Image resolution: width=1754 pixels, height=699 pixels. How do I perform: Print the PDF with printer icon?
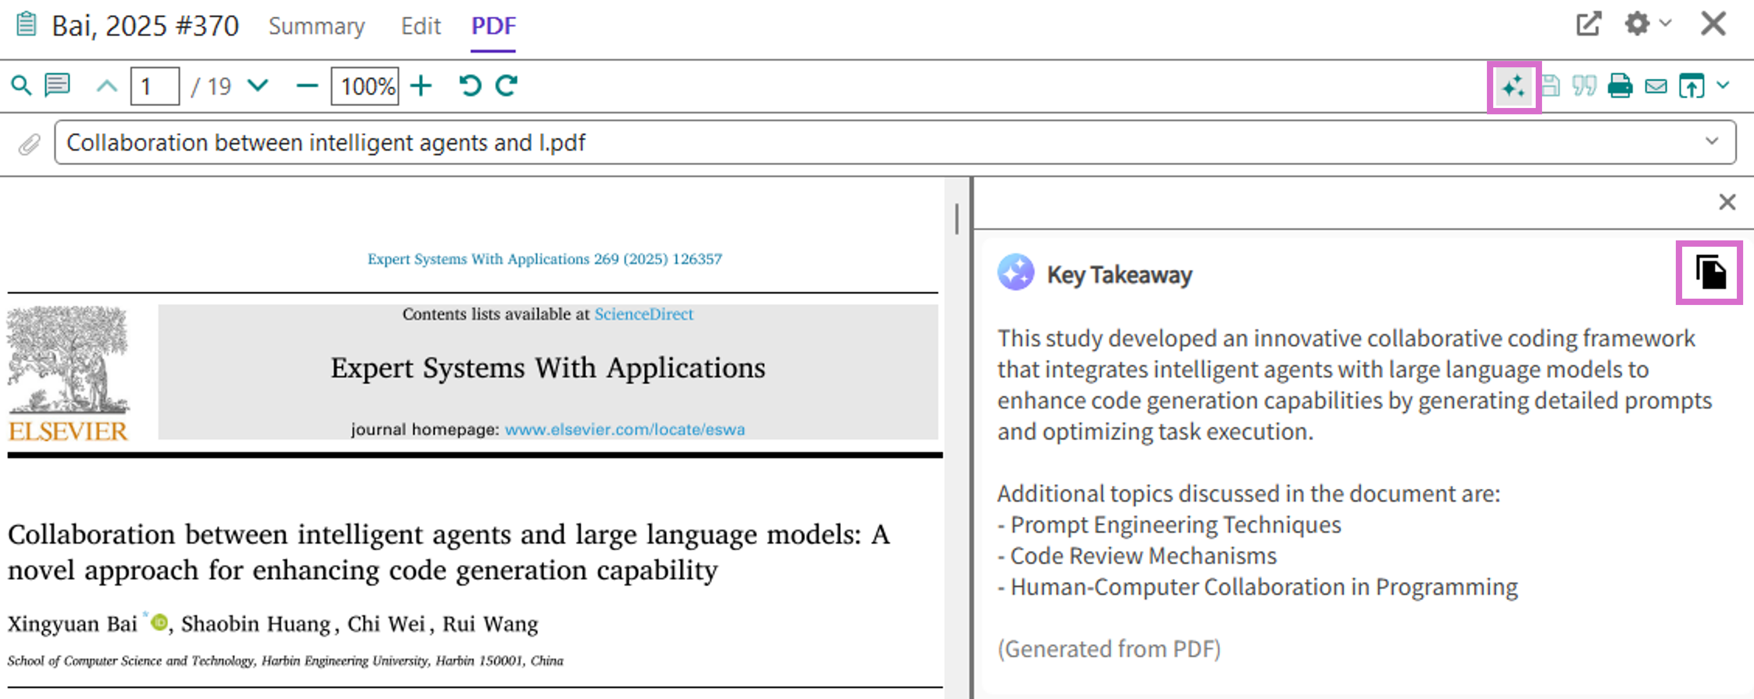tap(1620, 86)
